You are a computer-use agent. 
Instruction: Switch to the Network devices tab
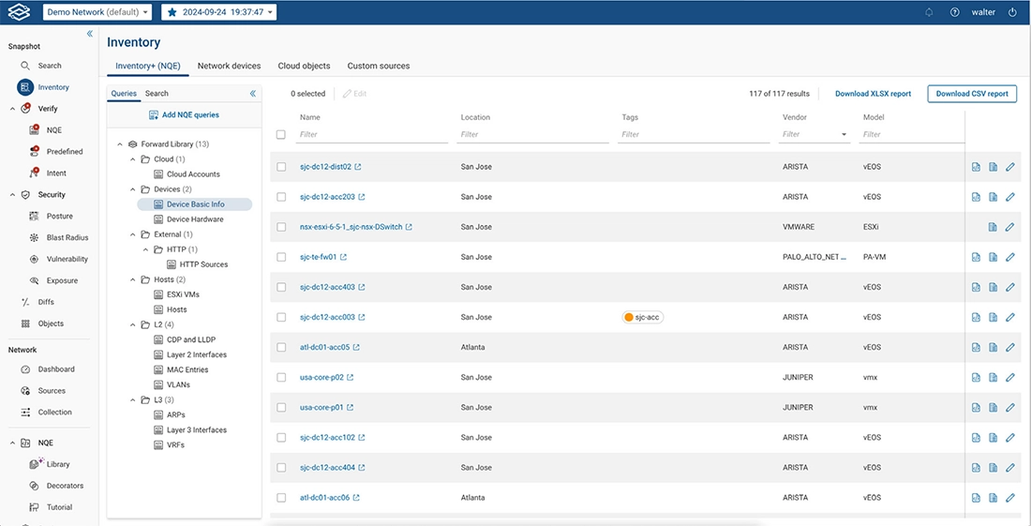coord(229,66)
